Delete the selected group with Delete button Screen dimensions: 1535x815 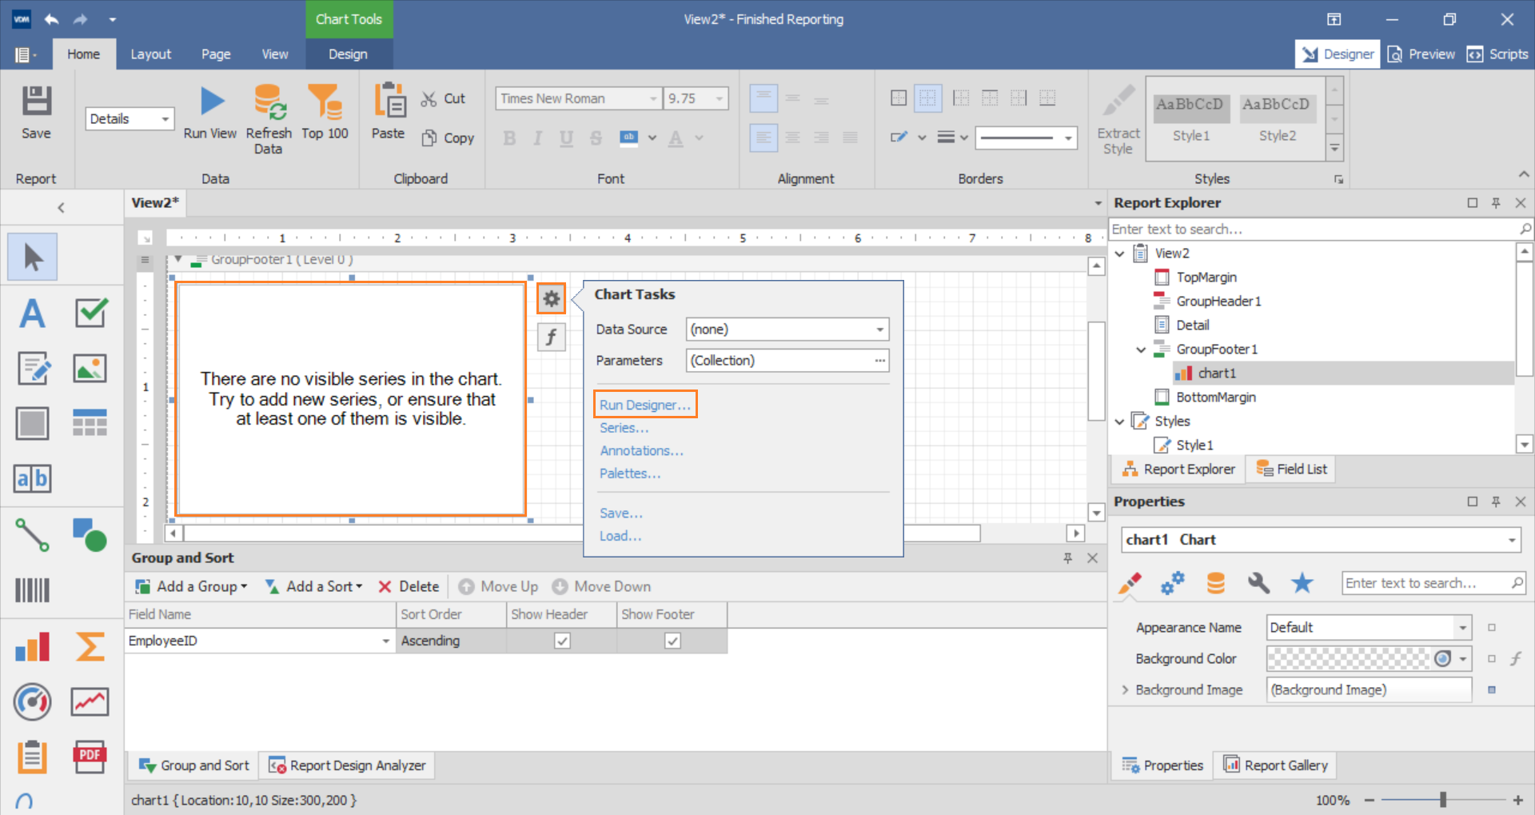click(409, 586)
